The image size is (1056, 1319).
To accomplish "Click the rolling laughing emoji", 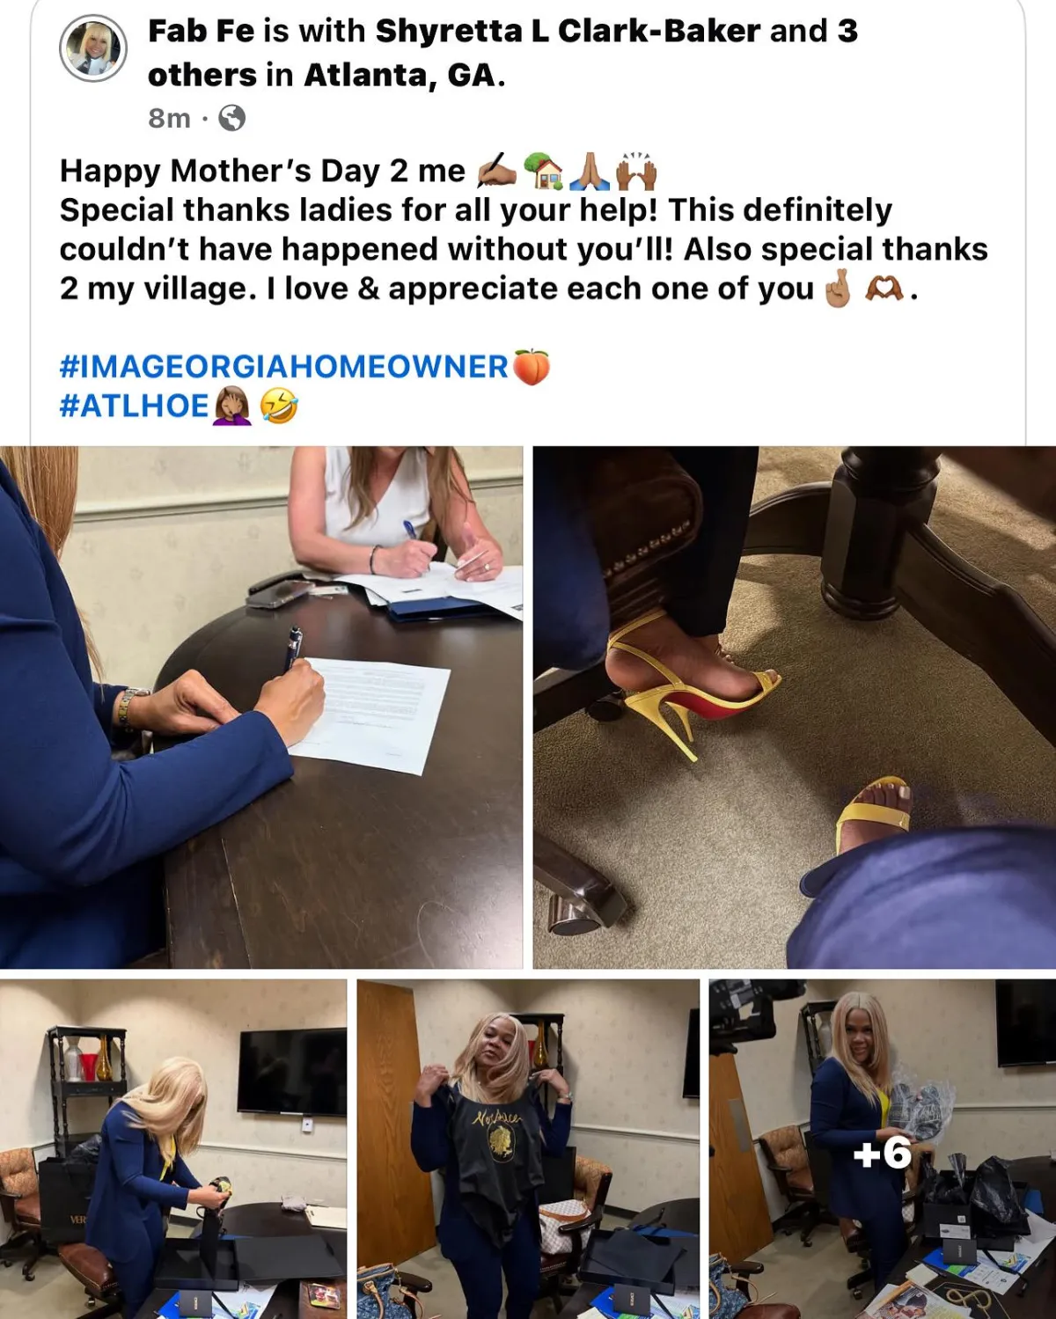I will 279,407.
